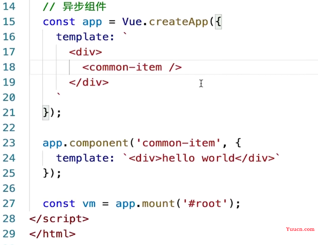The width and height of the screenshot is (318, 245).
Task: Click the closing </div> tag on line 19
Action: (x=89, y=83)
